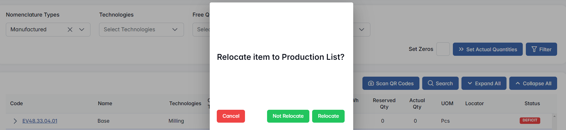Open the partially hidden dropdown chevron

361,29
